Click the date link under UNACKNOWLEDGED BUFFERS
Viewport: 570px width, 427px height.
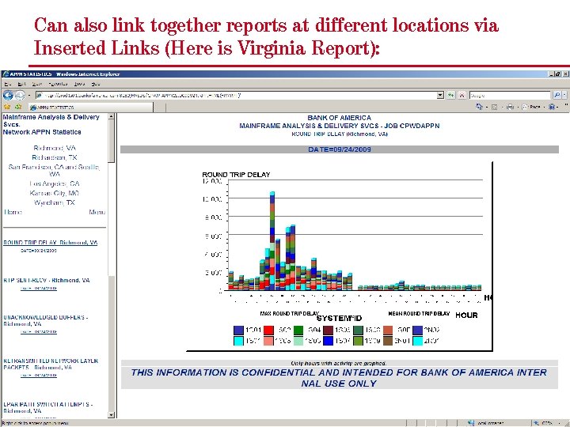click(39, 332)
